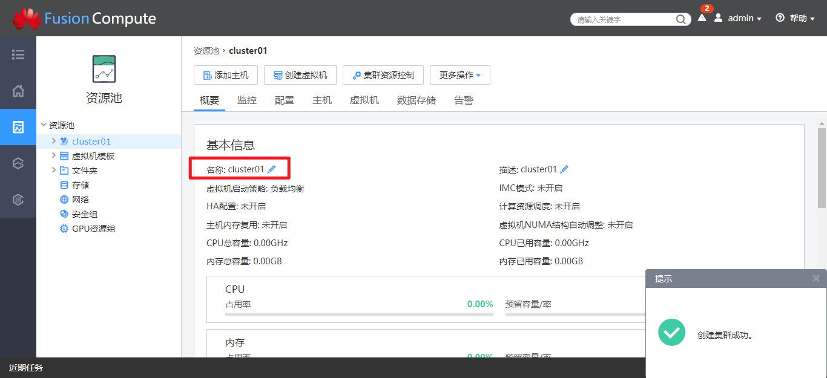The height and width of the screenshot is (378, 827).
Task: Switch to the 概要 tab
Action: click(x=209, y=100)
